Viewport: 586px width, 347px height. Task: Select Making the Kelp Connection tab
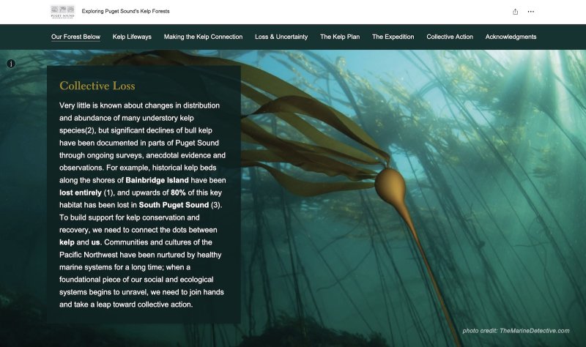point(203,37)
